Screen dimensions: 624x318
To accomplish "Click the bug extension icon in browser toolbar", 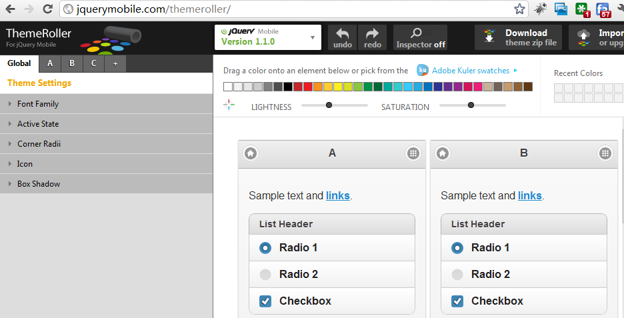I will click(x=540, y=9).
